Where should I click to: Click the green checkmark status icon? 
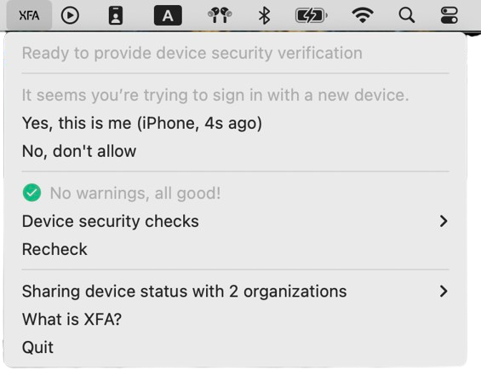(31, 193)
